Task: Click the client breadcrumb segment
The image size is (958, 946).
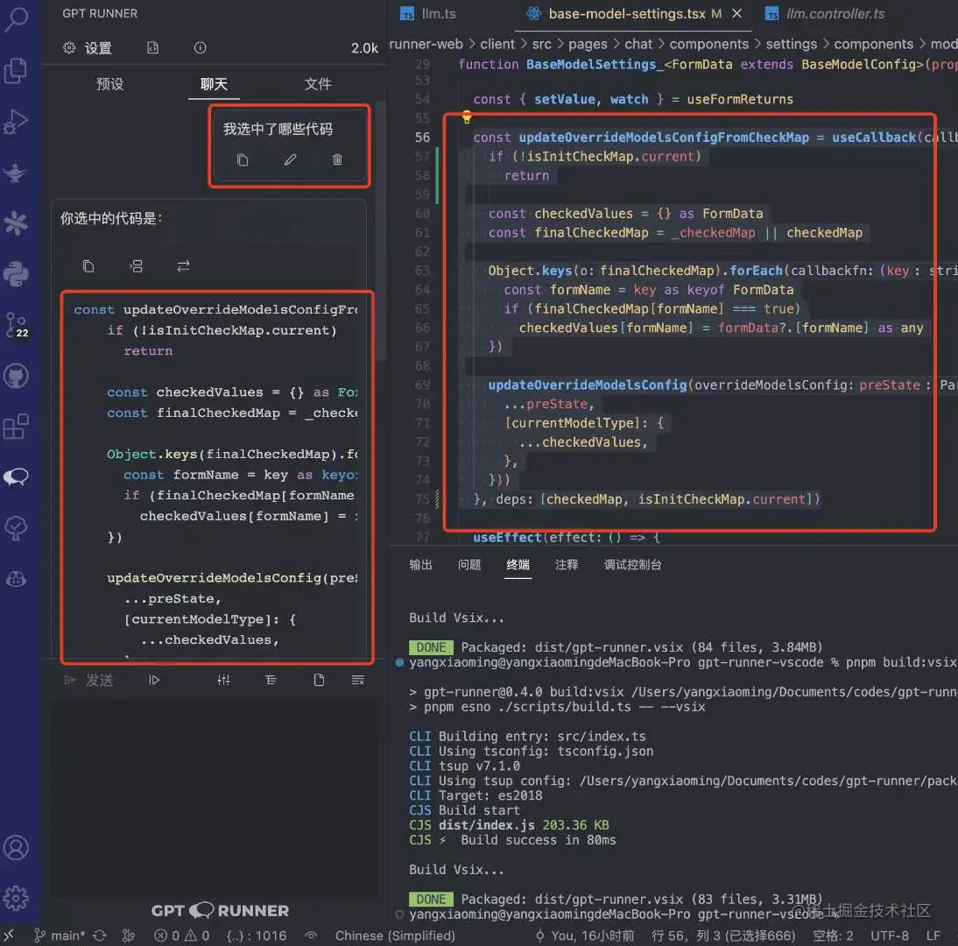Action: coord(497,44)
